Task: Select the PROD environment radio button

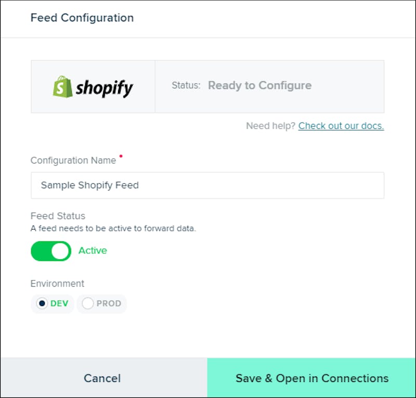Action: tap(87, 303)
